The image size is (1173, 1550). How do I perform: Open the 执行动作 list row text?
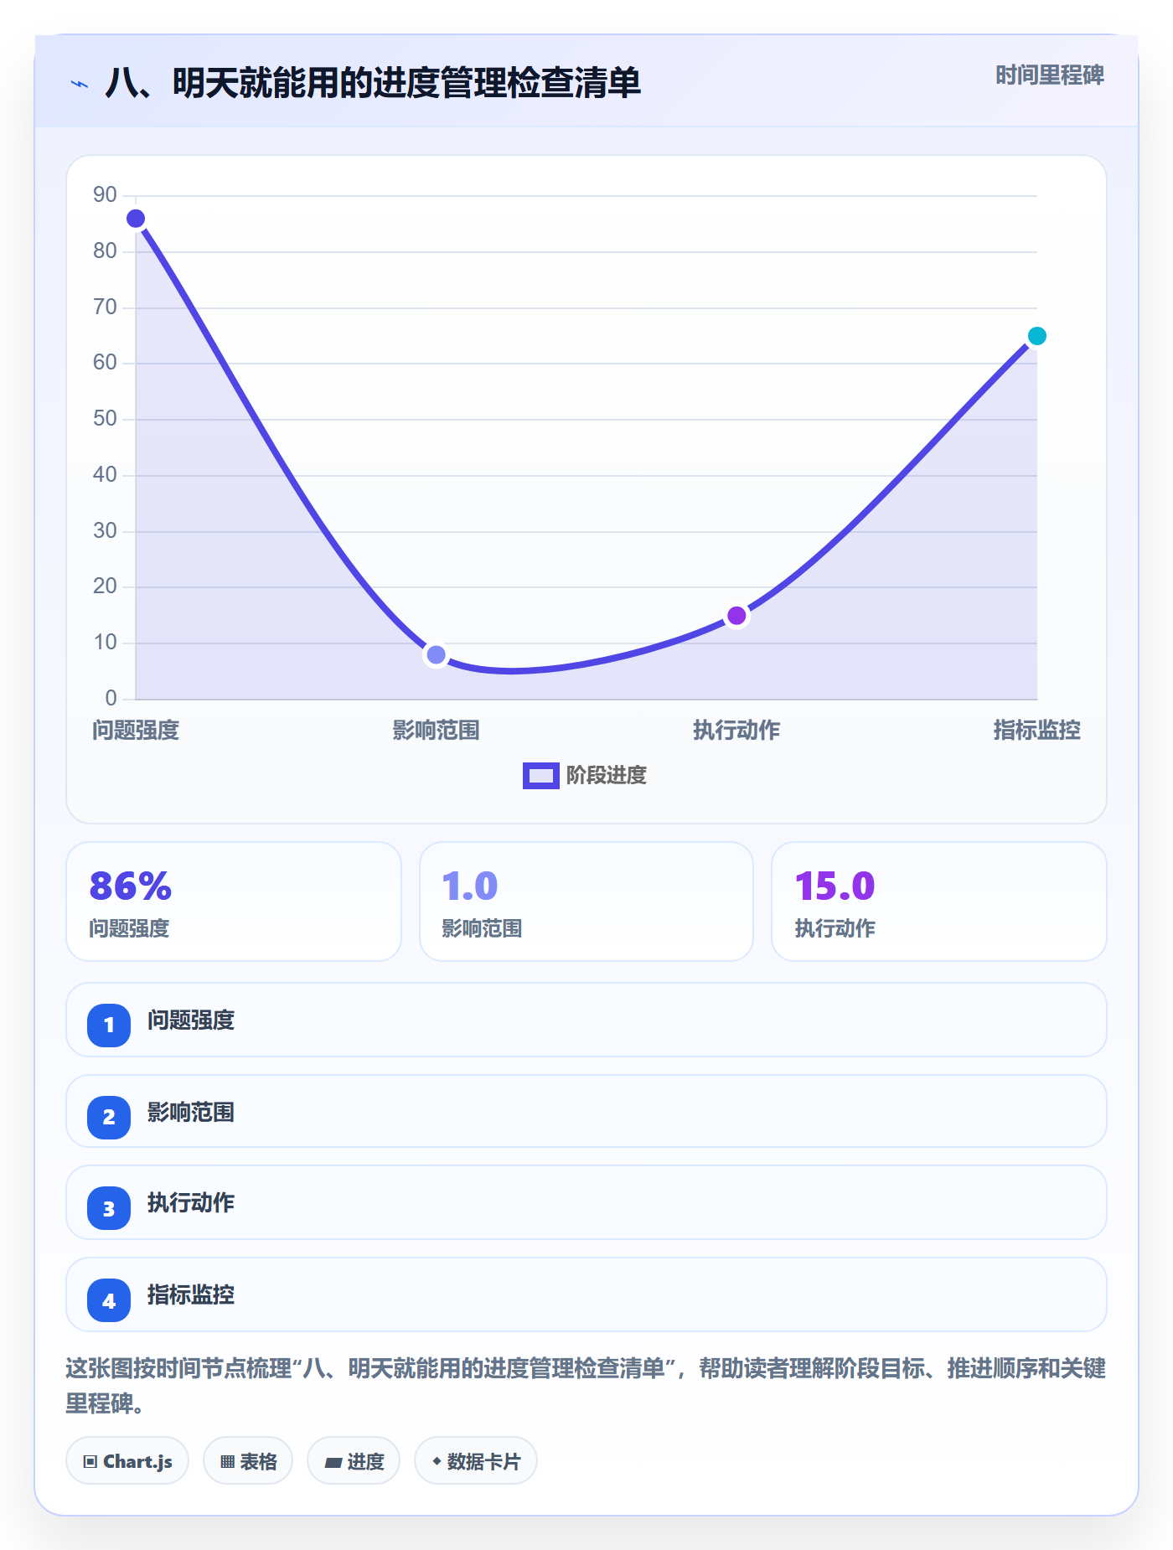(191, 1203)
